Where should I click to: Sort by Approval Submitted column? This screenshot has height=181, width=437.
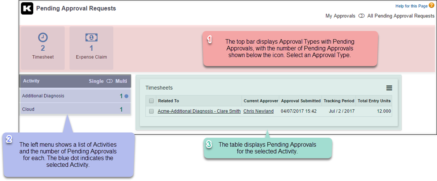[301, 101]
